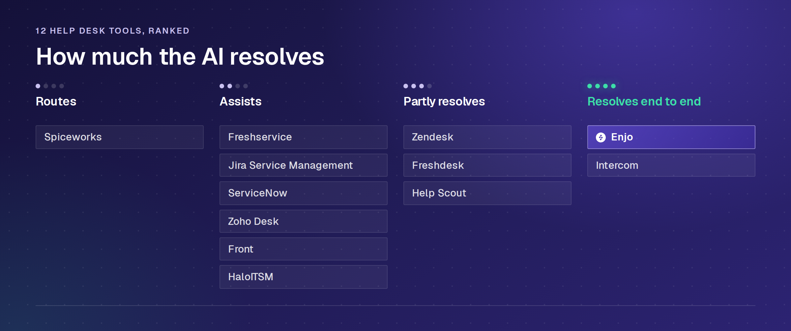Select the Help Scout card
Image resolution: width=791 pixels, height=331 pixels.
pos(487,193)
